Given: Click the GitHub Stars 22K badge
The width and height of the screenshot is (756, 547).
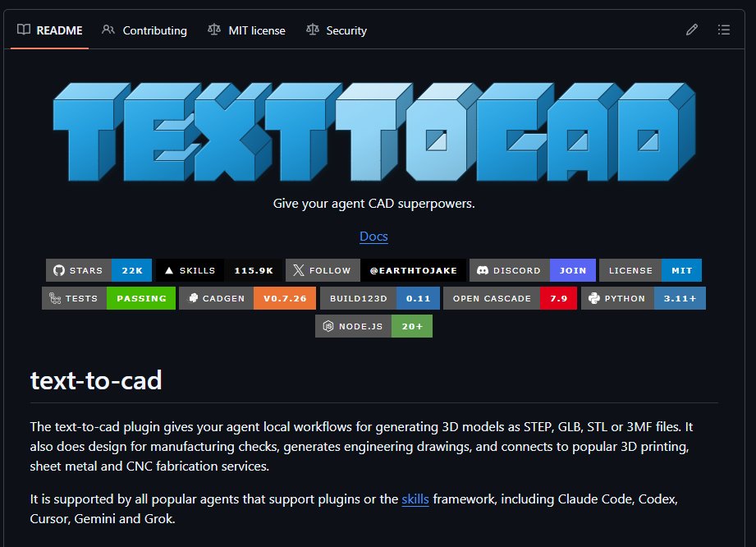Looking at the screenshot, I should click(x=99, y=270).
